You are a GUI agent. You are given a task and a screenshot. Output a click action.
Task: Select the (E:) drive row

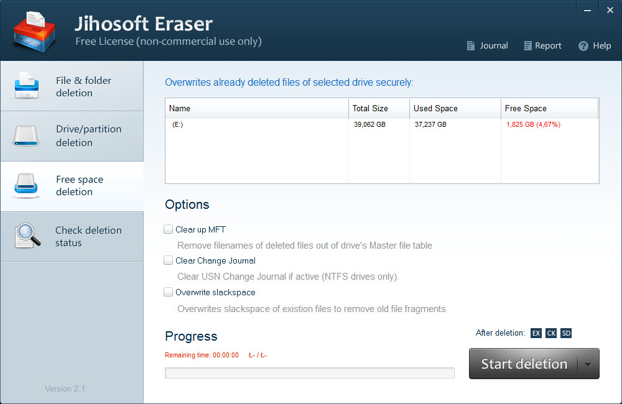[382, 124]
